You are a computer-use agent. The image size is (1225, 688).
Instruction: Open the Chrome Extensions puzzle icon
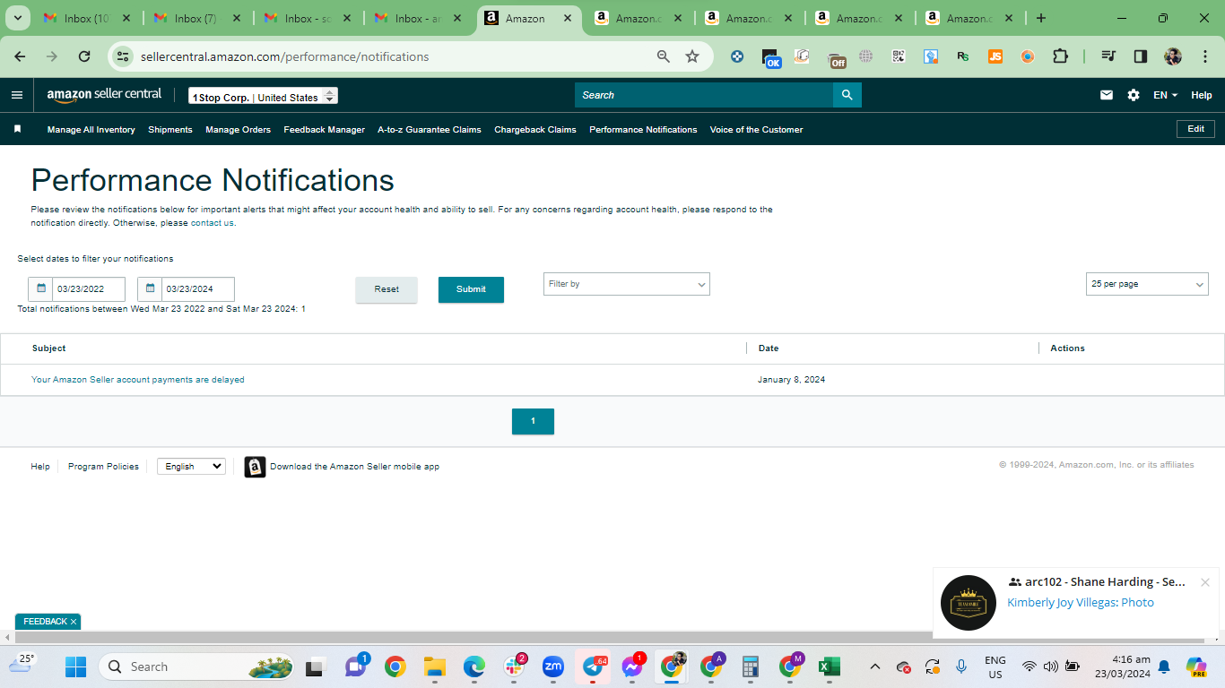1060,56
